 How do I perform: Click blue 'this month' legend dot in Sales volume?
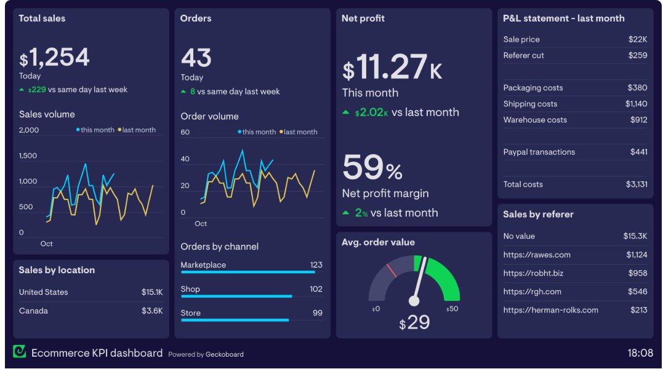(x=78, y=130)
